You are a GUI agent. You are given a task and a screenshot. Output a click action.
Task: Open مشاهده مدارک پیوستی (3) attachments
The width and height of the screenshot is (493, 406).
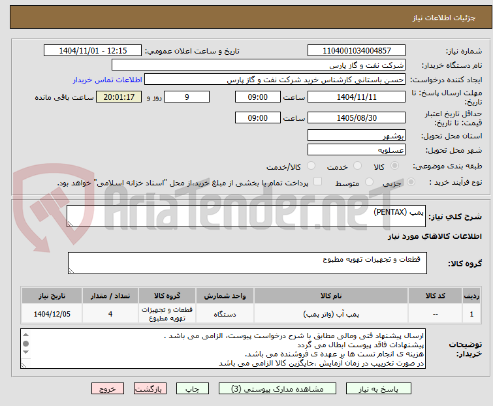tap(277, 389)
